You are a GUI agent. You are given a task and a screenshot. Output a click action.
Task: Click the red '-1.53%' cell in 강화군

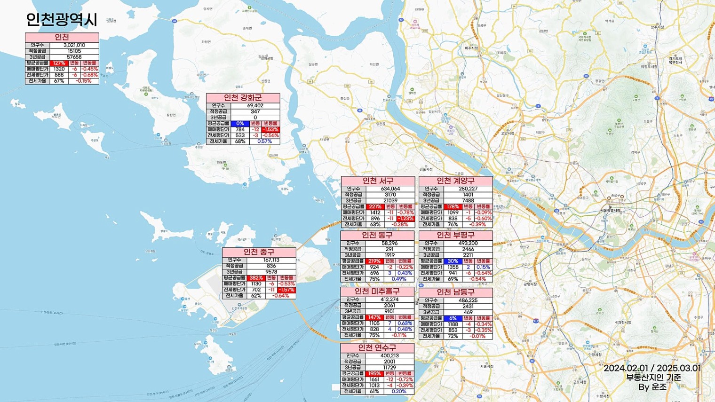coord(270,129)
